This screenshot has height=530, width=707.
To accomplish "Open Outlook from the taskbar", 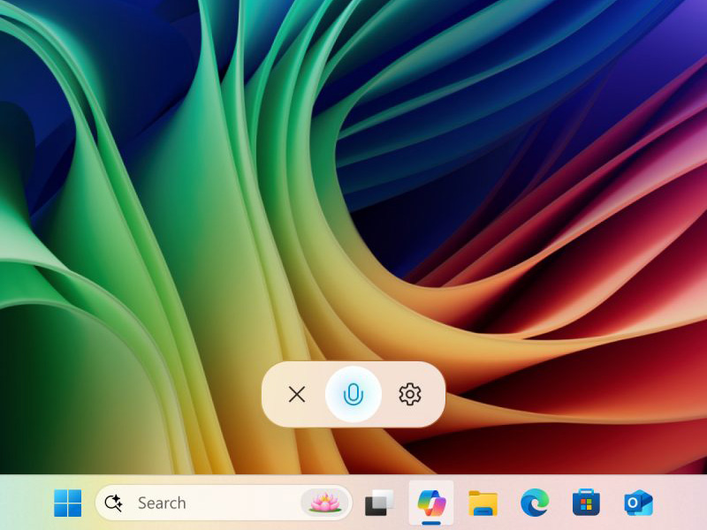I will click(x=638, y=503).
